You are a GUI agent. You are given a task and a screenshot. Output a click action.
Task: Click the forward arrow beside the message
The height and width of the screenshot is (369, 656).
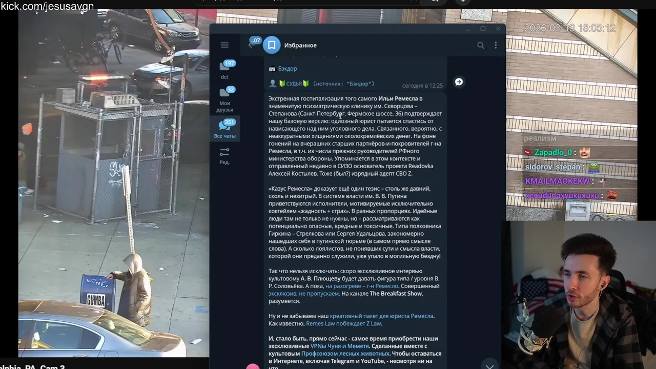point(459,81)
